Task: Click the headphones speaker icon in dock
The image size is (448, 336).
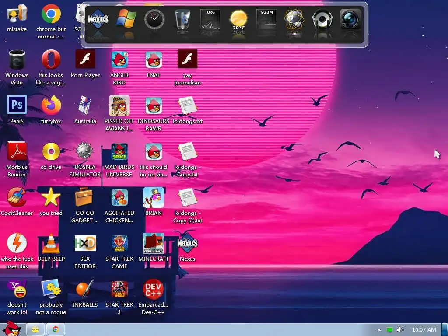Action: [322, 19]
